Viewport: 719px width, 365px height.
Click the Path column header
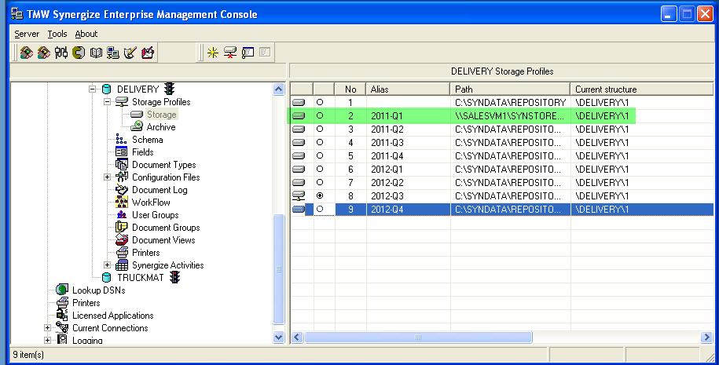pyautogui.click(x=509, y=89)
